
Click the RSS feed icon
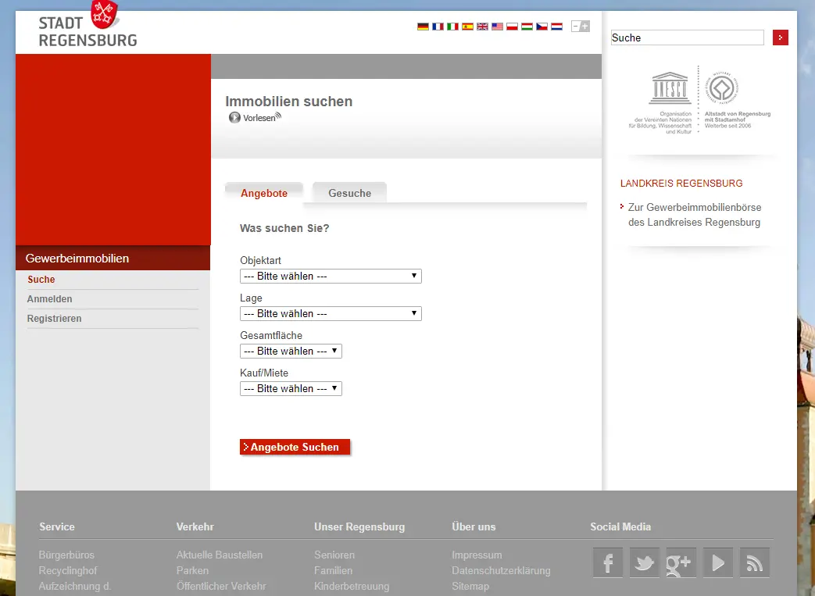point(754,562)
